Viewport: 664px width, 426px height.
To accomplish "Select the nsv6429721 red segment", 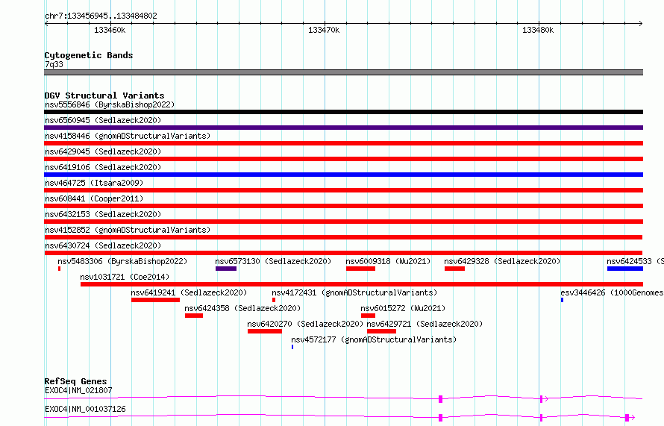I will coord(381,331).
